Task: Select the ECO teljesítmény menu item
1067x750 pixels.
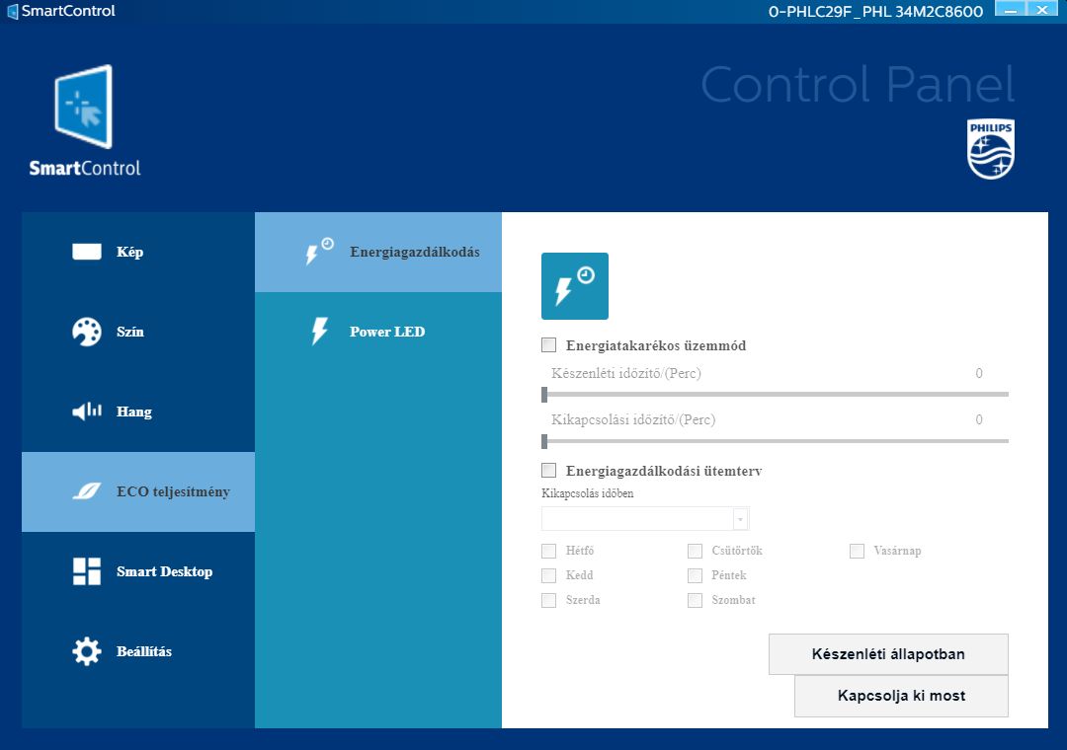Action: click(138, 491)
